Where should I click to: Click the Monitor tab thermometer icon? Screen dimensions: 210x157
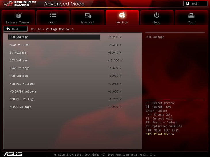[122, 15]
